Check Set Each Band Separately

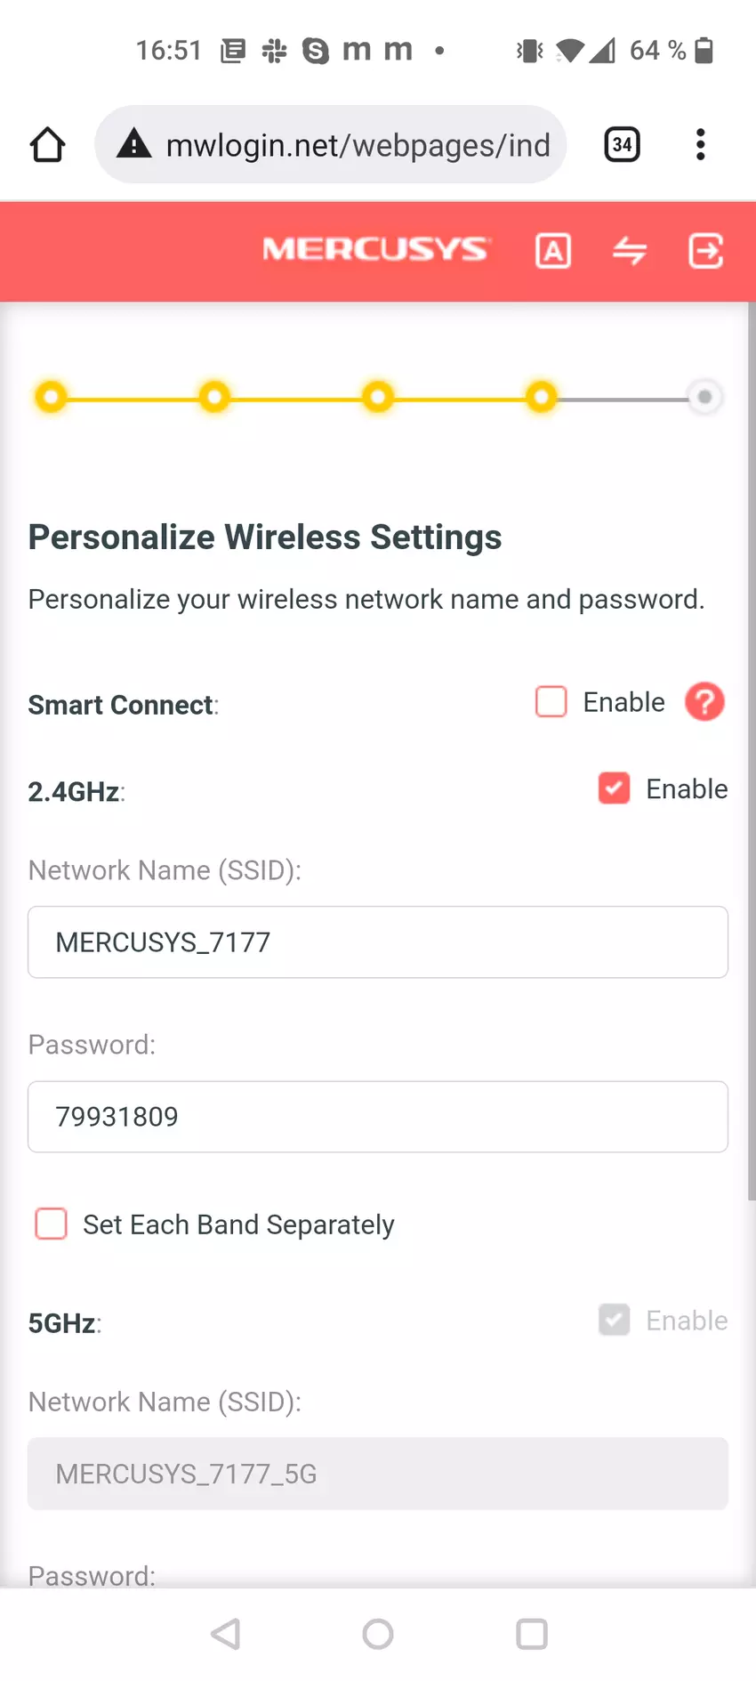(52, 1224)
